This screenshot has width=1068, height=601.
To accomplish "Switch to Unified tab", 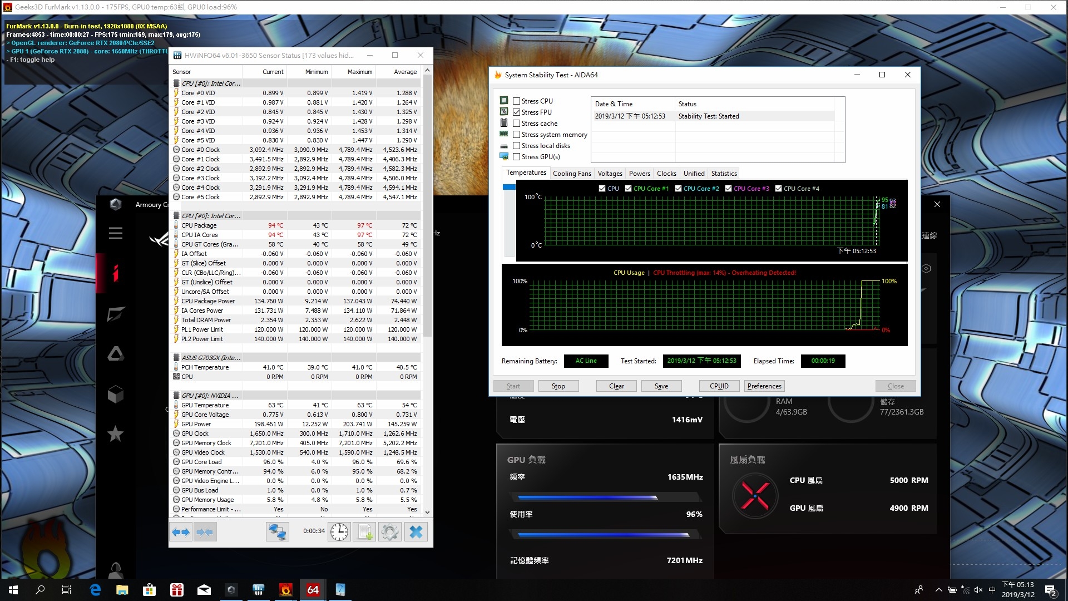I will [x=694, y=174].
